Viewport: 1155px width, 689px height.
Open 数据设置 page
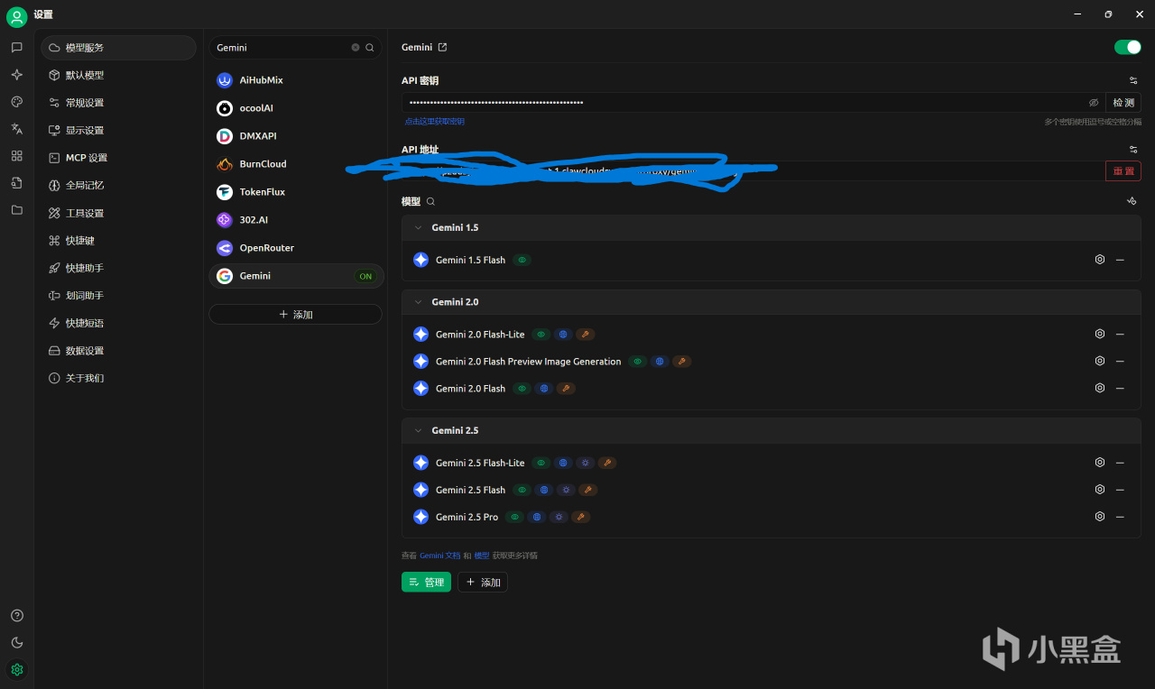coord(118,350)
